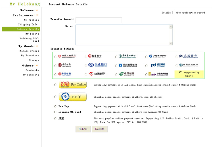Image resolution: width=213 pixels, height=147 pixels.
Task: Focus the Transfer Amount input field
Action: click(x=99, y=20)
